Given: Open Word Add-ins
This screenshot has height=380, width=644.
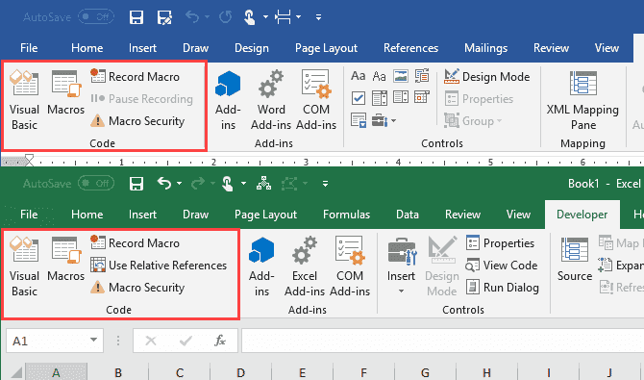Looking at the screenshot, I should pyautogui.click(x=271, y=100).
